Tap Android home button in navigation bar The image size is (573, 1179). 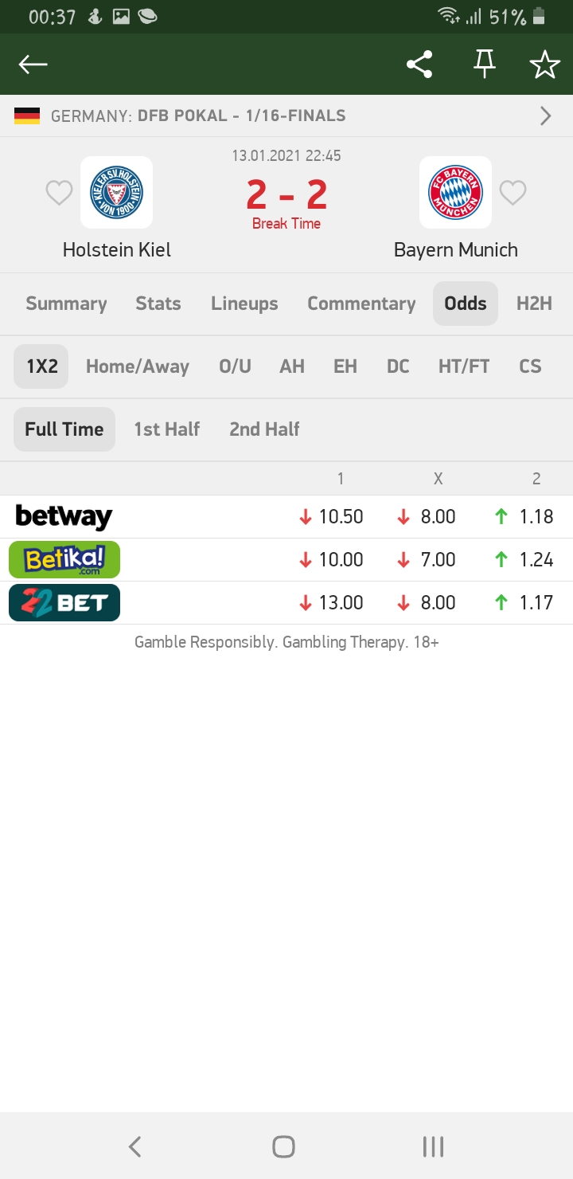pos(283,1146)
